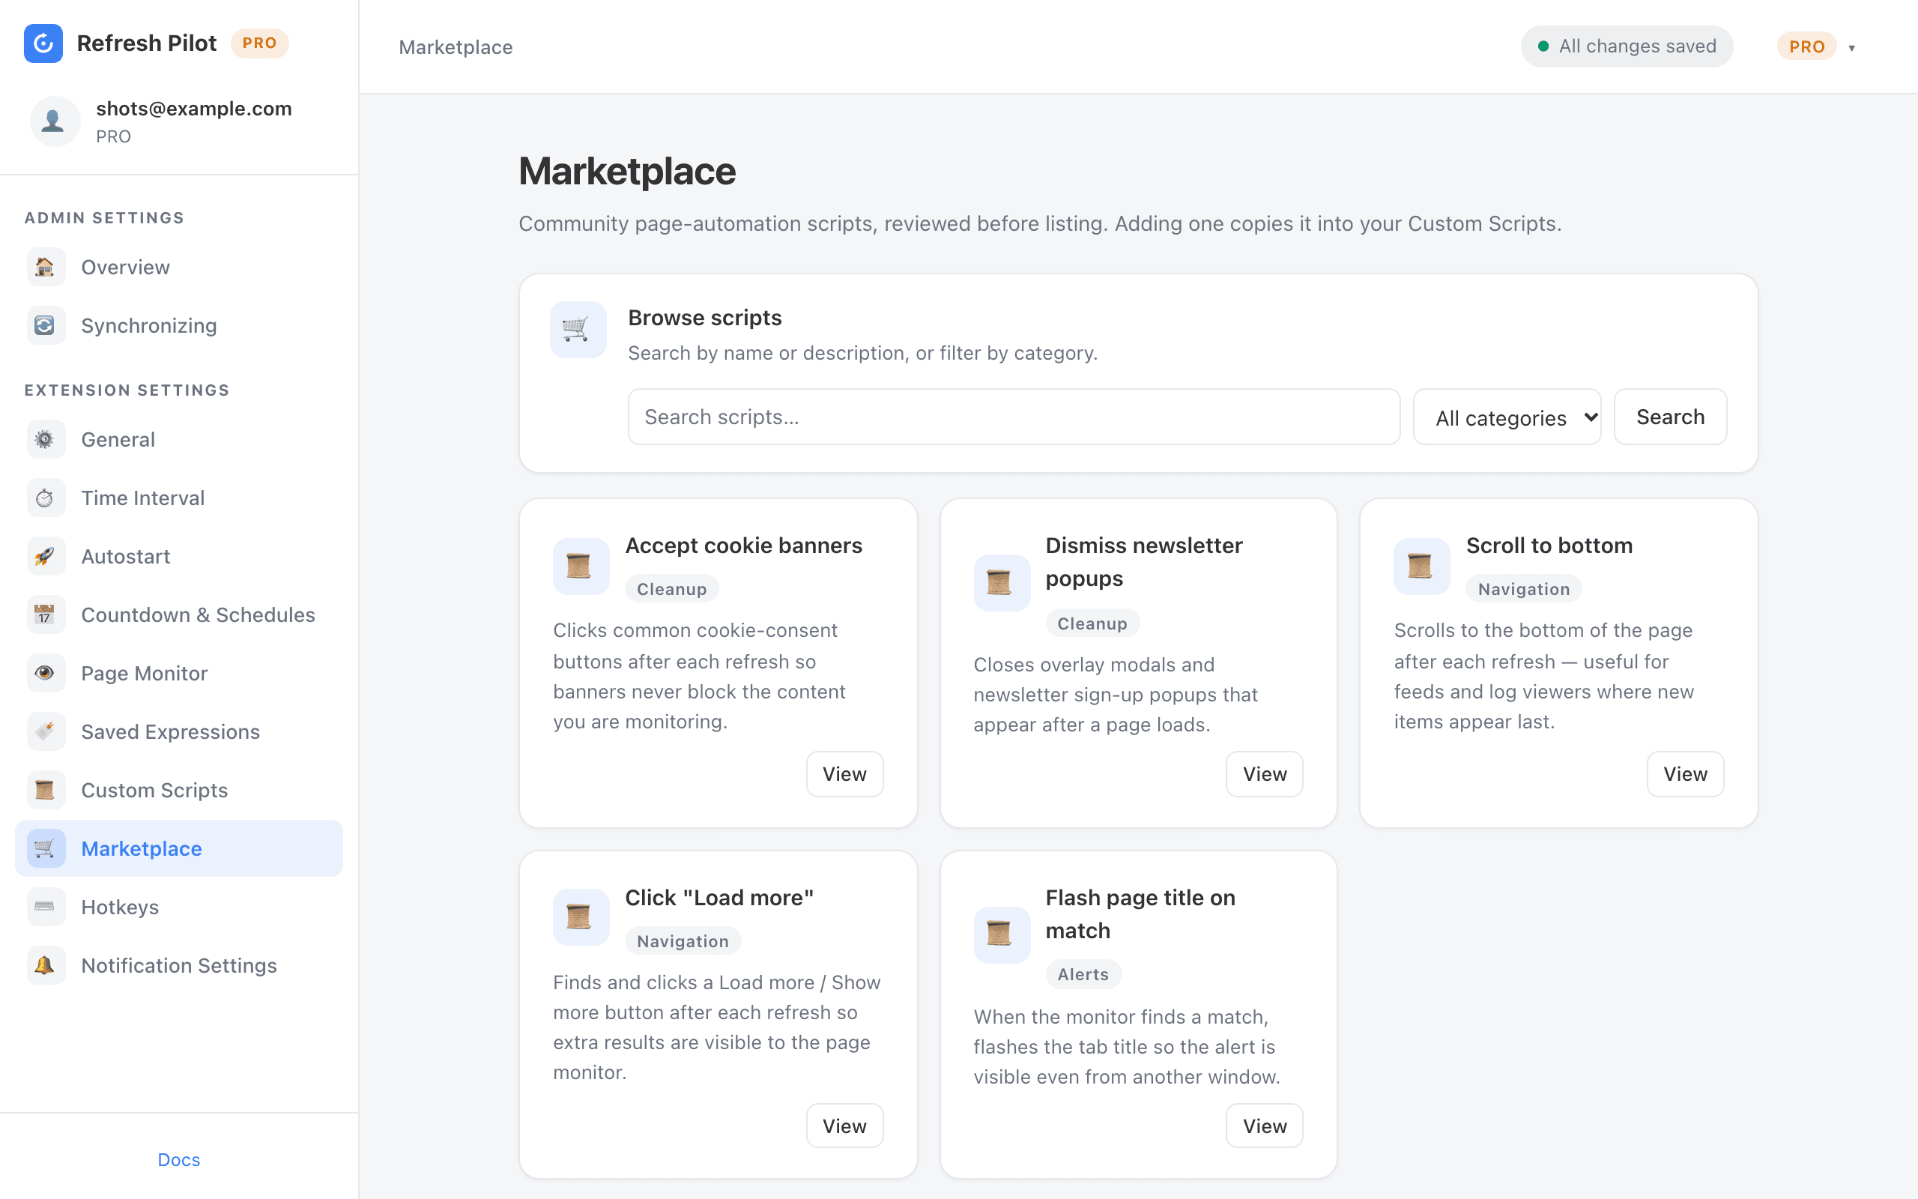Image resolution: width=1918 pixels, height=1199 pixels.
Task: Click the Custom Scripts scroll icon
Action: point(45,790)
